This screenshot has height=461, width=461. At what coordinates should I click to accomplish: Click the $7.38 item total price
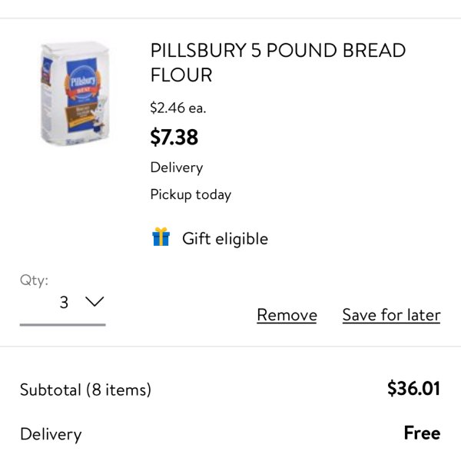click(x=174, y=137)
